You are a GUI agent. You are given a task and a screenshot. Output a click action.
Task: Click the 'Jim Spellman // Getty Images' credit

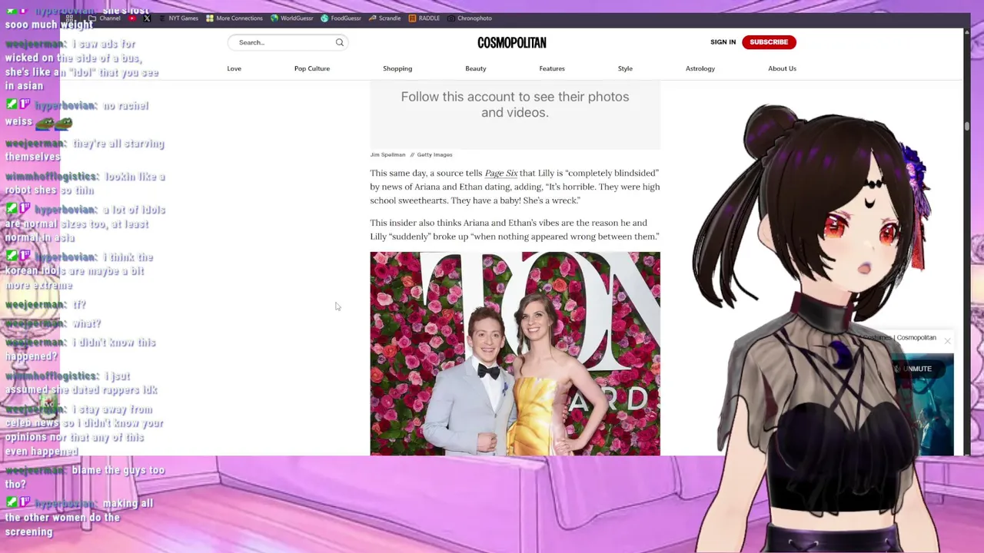(411, 154)
